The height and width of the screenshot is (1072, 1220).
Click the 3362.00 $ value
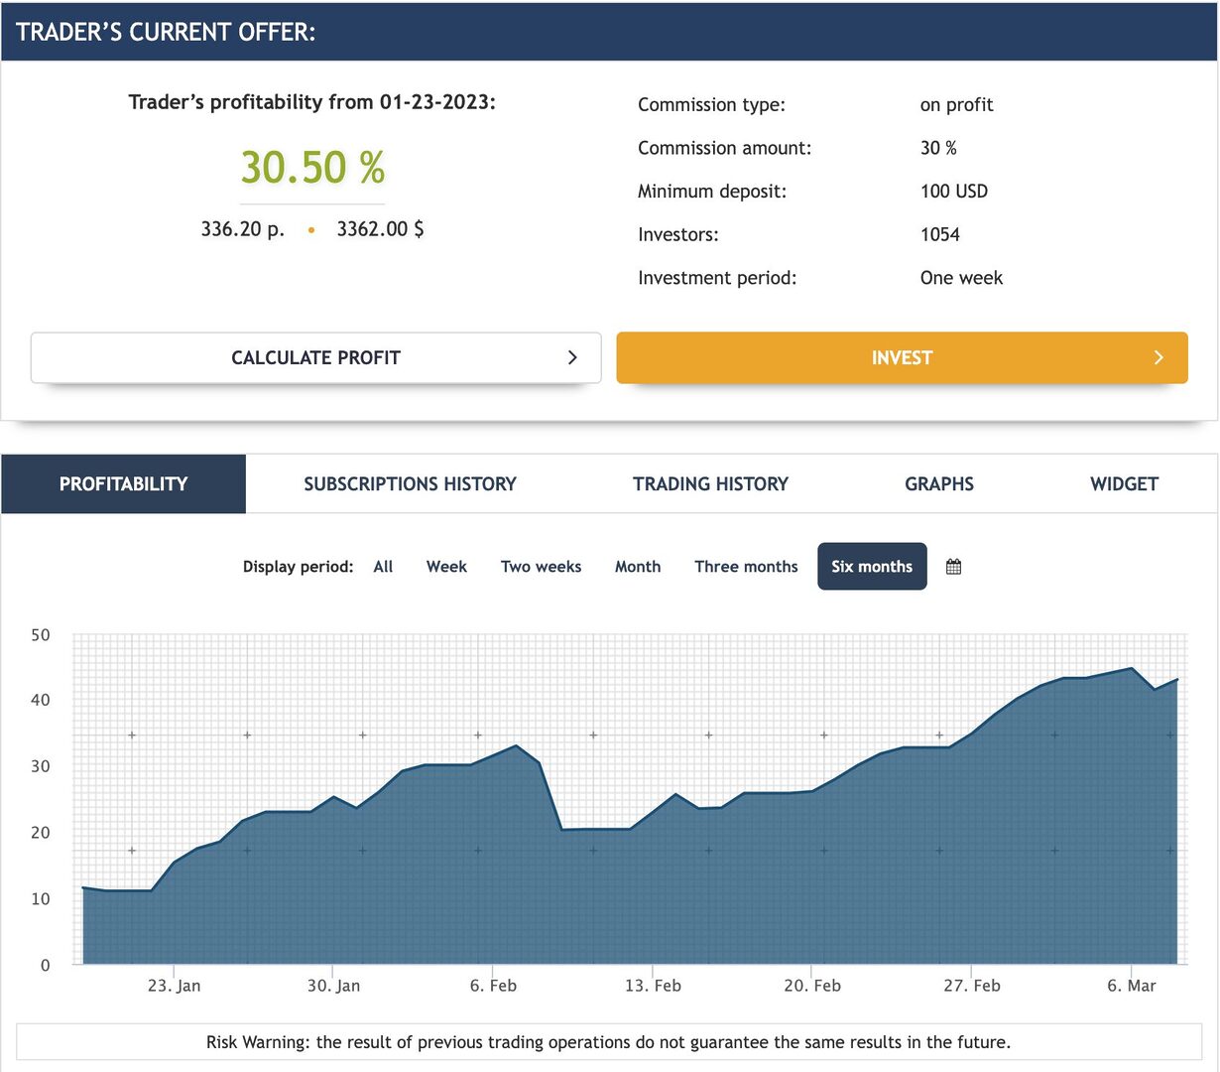[380, 229]
